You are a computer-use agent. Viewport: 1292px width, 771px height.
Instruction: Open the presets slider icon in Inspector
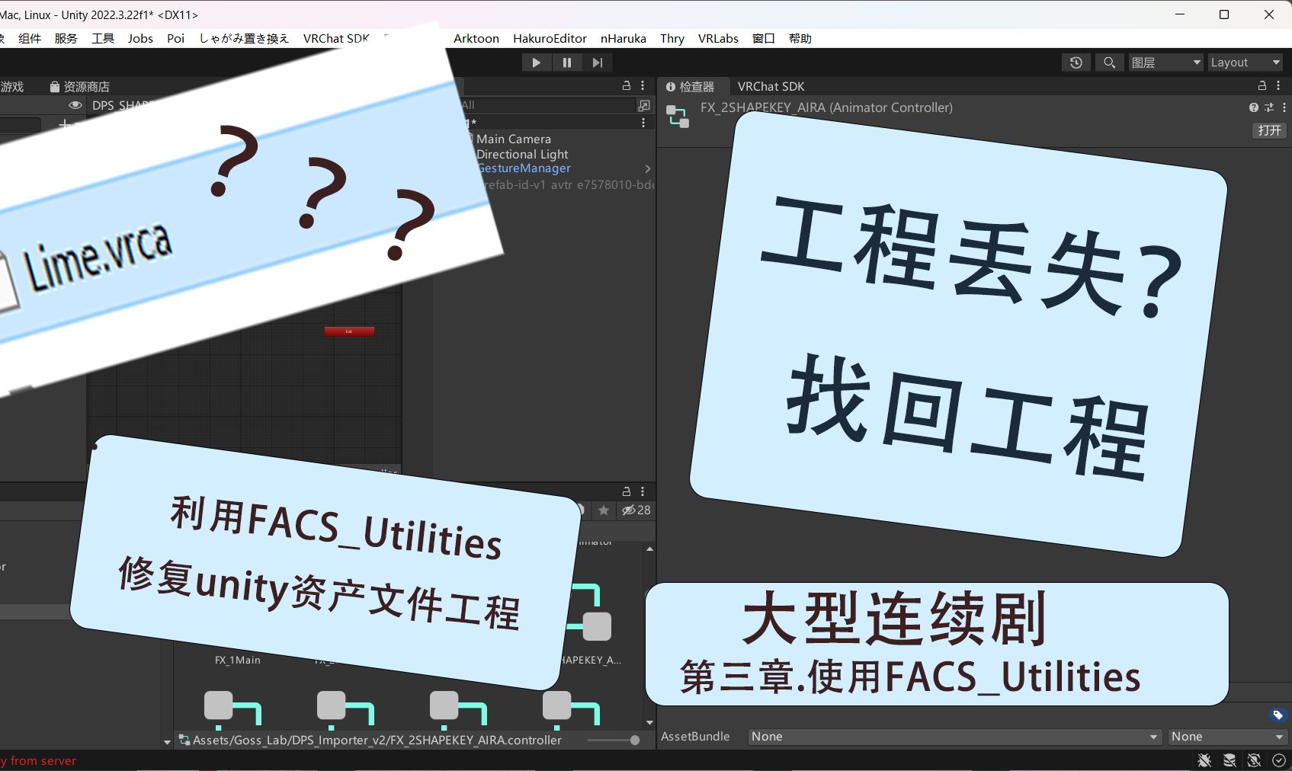point(1269,107)
